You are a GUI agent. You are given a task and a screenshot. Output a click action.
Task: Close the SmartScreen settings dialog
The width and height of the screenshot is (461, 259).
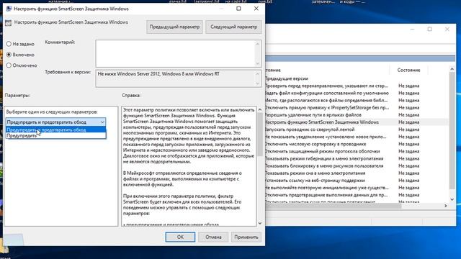click(256, 9)
